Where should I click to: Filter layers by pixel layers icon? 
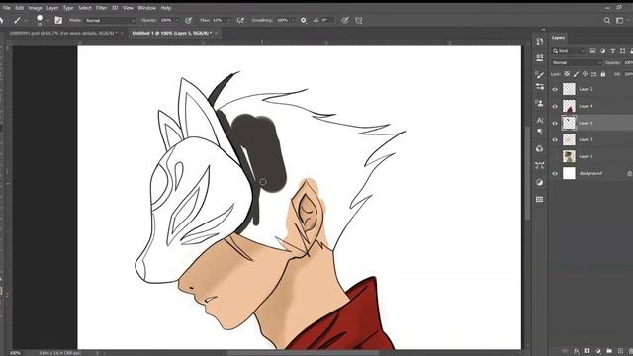(x=592, y=51)
